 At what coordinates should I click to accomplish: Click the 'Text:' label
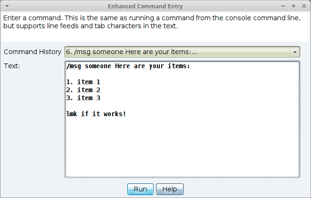tap(12, 66)
